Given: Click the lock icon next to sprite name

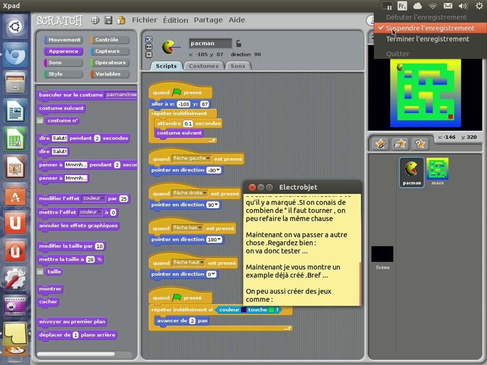Looking at the screenshot, I should [x=238, y=44].
